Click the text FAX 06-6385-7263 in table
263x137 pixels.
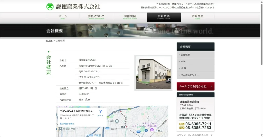pos(89,77)
